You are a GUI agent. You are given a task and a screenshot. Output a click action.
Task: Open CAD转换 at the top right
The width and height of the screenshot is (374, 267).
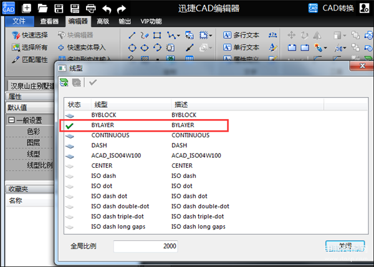[x=331, y=8]
